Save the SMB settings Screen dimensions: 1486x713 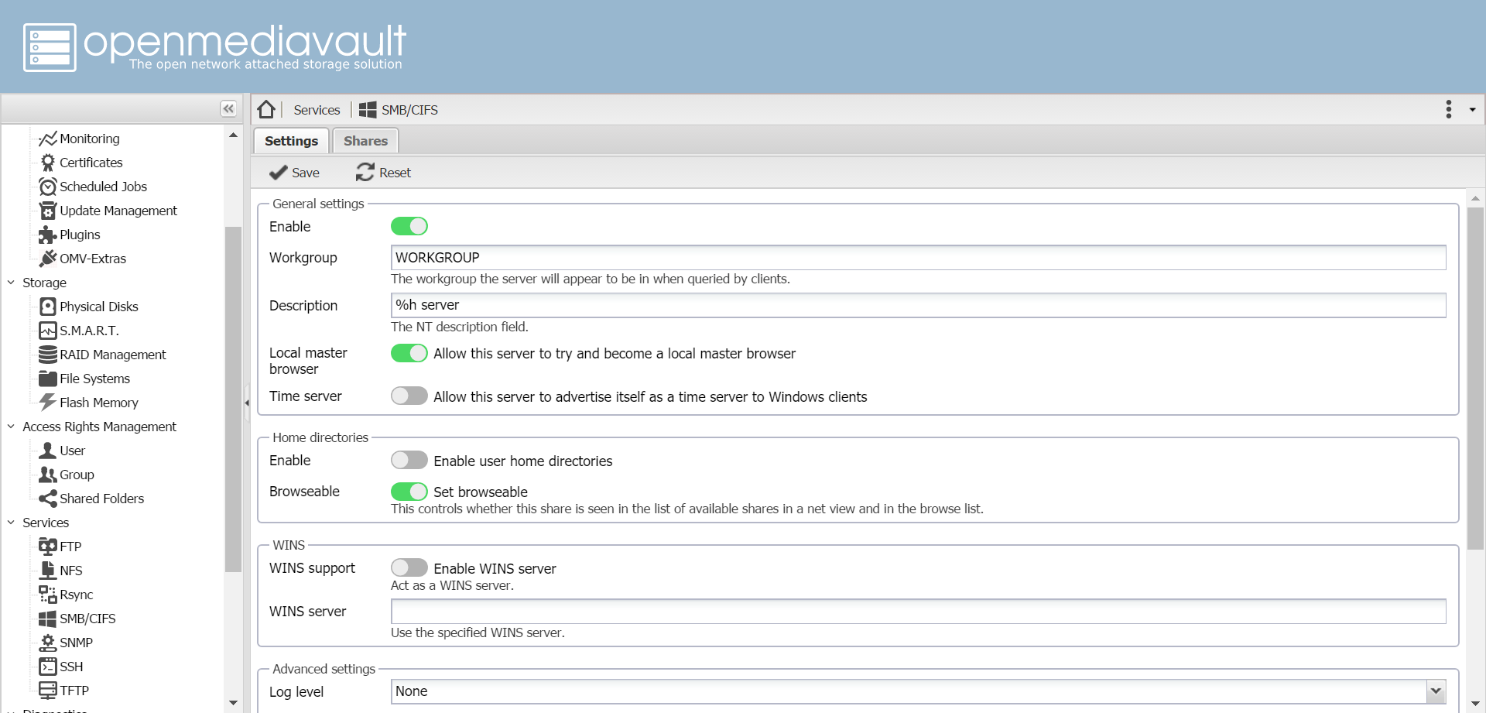294,173
